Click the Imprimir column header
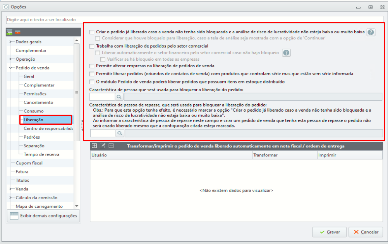The image size is (388, 244). [350, 155]
